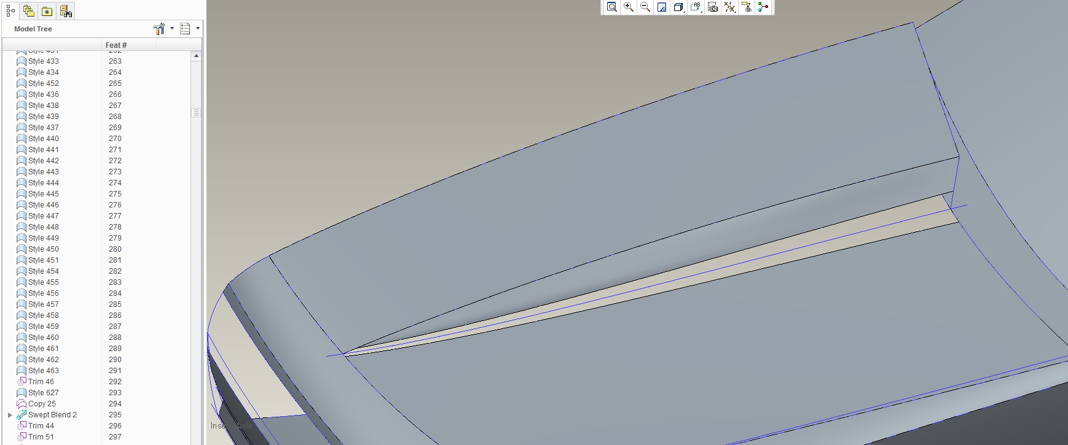The image size is (1068, 445).
Task: Select Style 439 feature
Action: click(x=44, y=117)
